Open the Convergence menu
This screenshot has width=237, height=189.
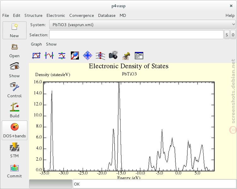coord(82,15)
